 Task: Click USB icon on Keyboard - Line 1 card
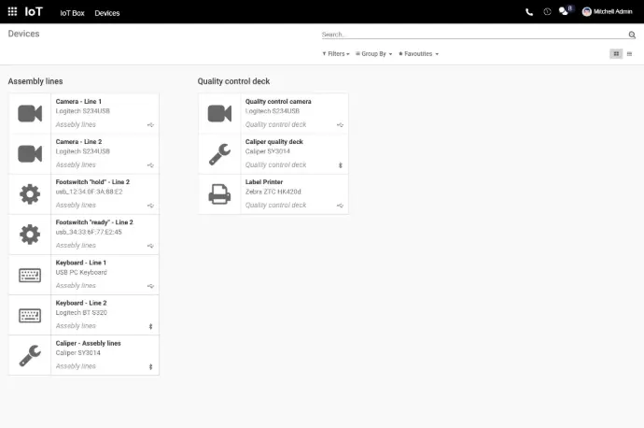[x=150, y=286]
